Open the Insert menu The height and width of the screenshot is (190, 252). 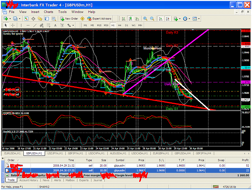pyautogui.click(x=35, y=12)
